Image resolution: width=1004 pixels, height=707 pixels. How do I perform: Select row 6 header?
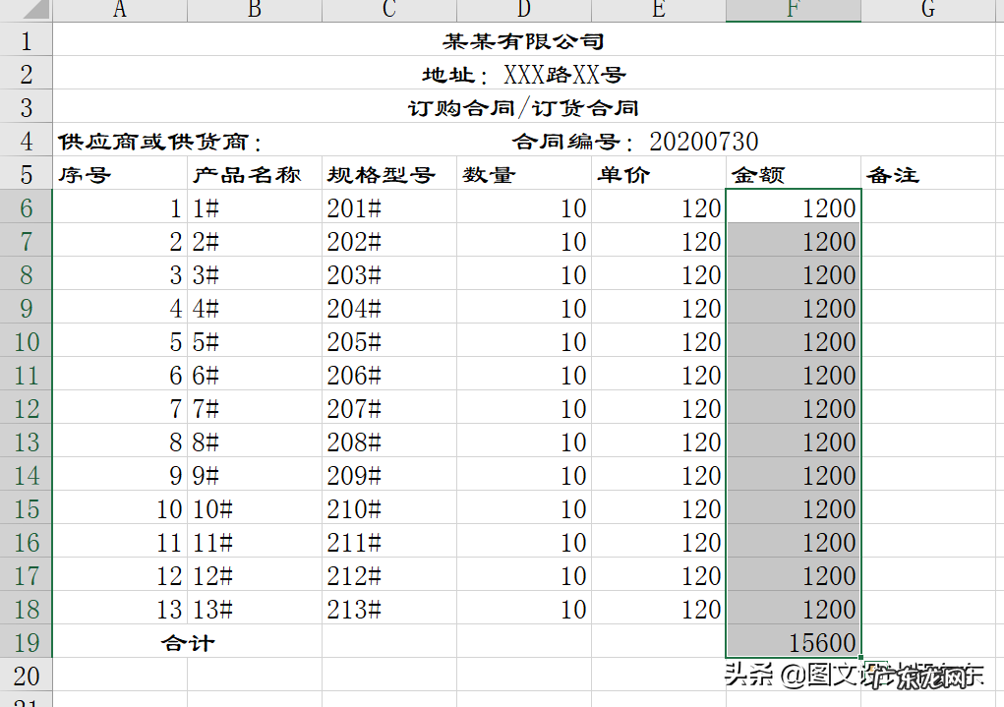click(x=26, y=208)
